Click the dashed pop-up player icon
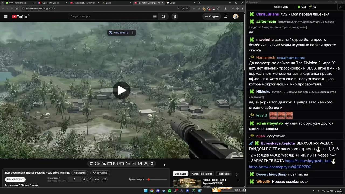The image size is (345, 194). pos(122,164)
